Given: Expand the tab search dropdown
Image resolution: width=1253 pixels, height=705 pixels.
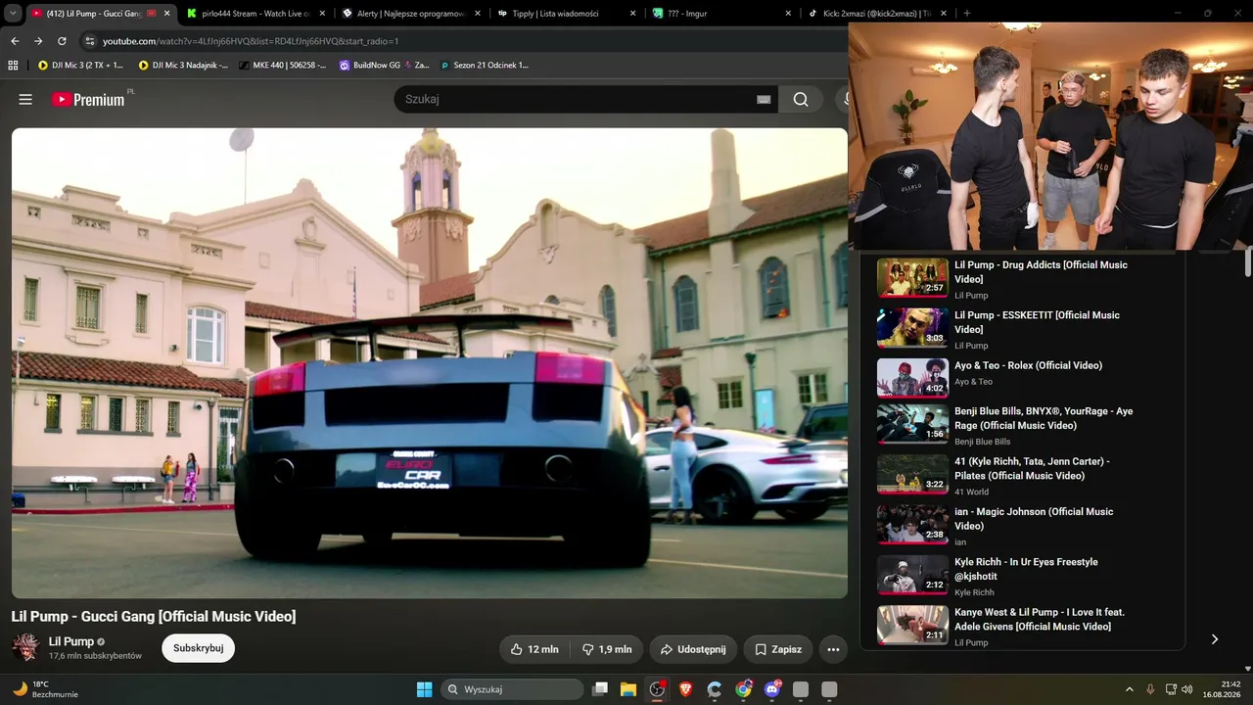Looking at the screenshot, I should tap(13, 14).
